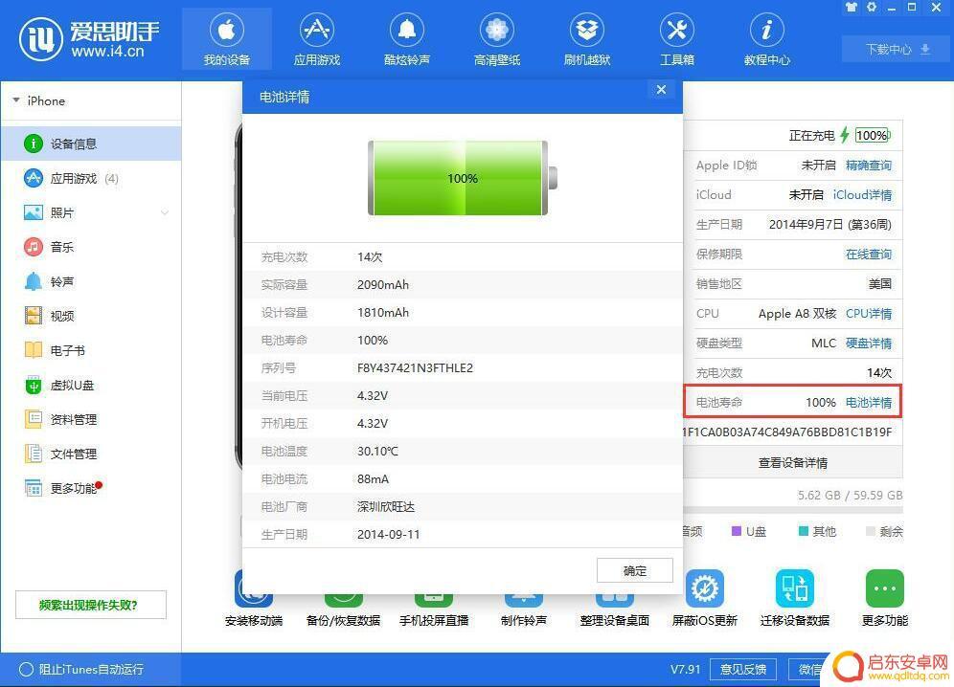Click the 铃声 bell icon in sidebar

(34, 281)
